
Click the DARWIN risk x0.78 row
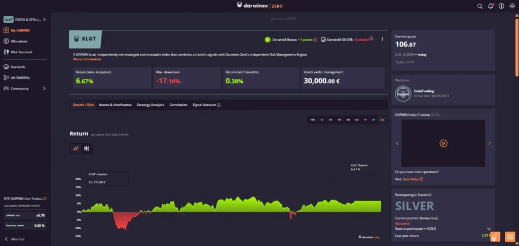(x=25, y=215)
